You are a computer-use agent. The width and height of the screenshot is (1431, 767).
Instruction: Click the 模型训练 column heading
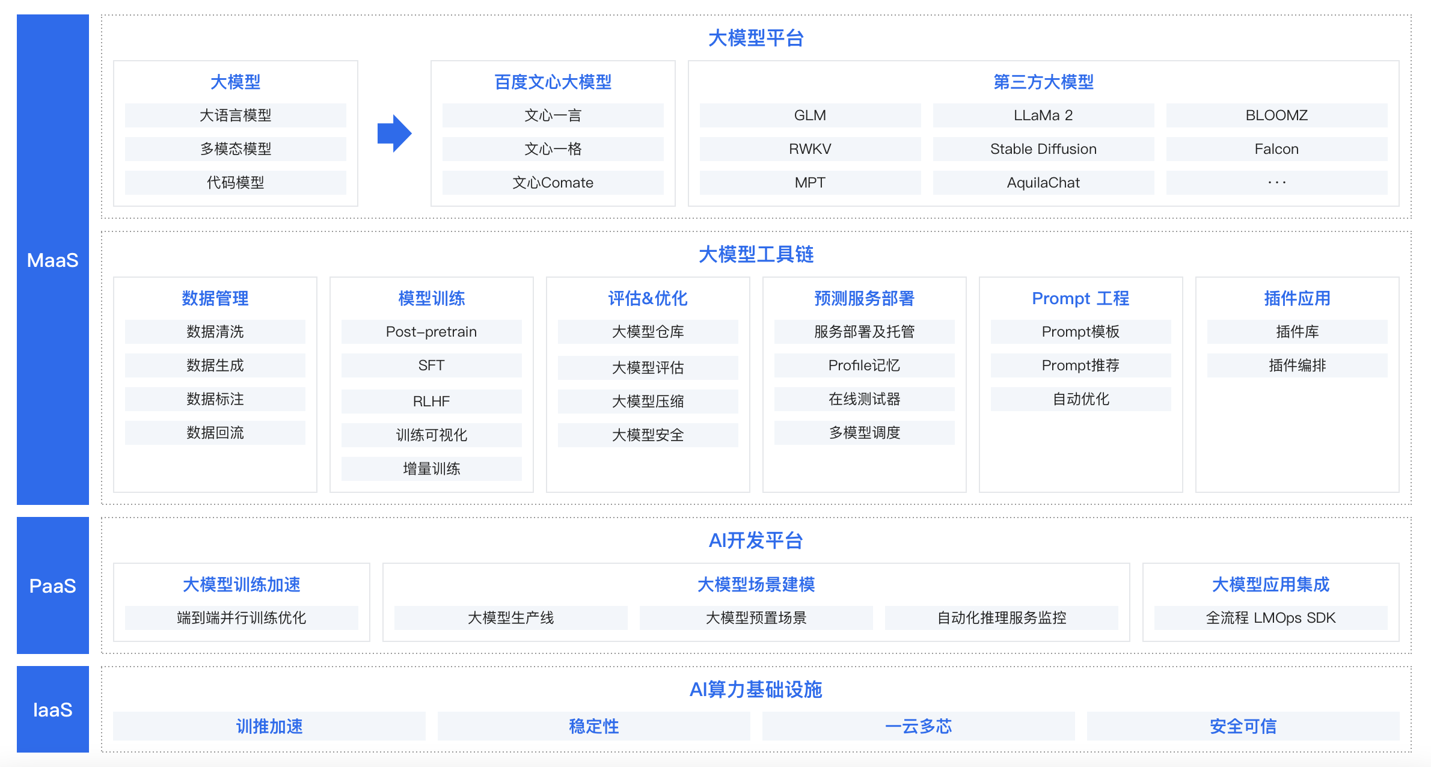[x=432, y=298]
